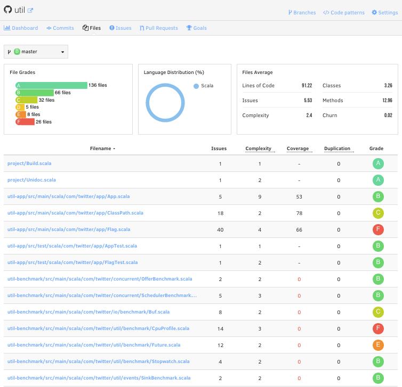Viewport: 402px width, 387px height.
Task: Open the external link icon beside util
Action: tap(30, 11)
